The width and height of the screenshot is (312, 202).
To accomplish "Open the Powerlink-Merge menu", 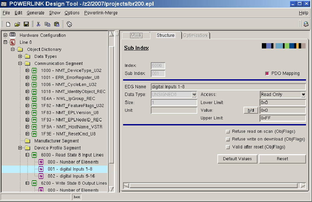I will 101,13.
